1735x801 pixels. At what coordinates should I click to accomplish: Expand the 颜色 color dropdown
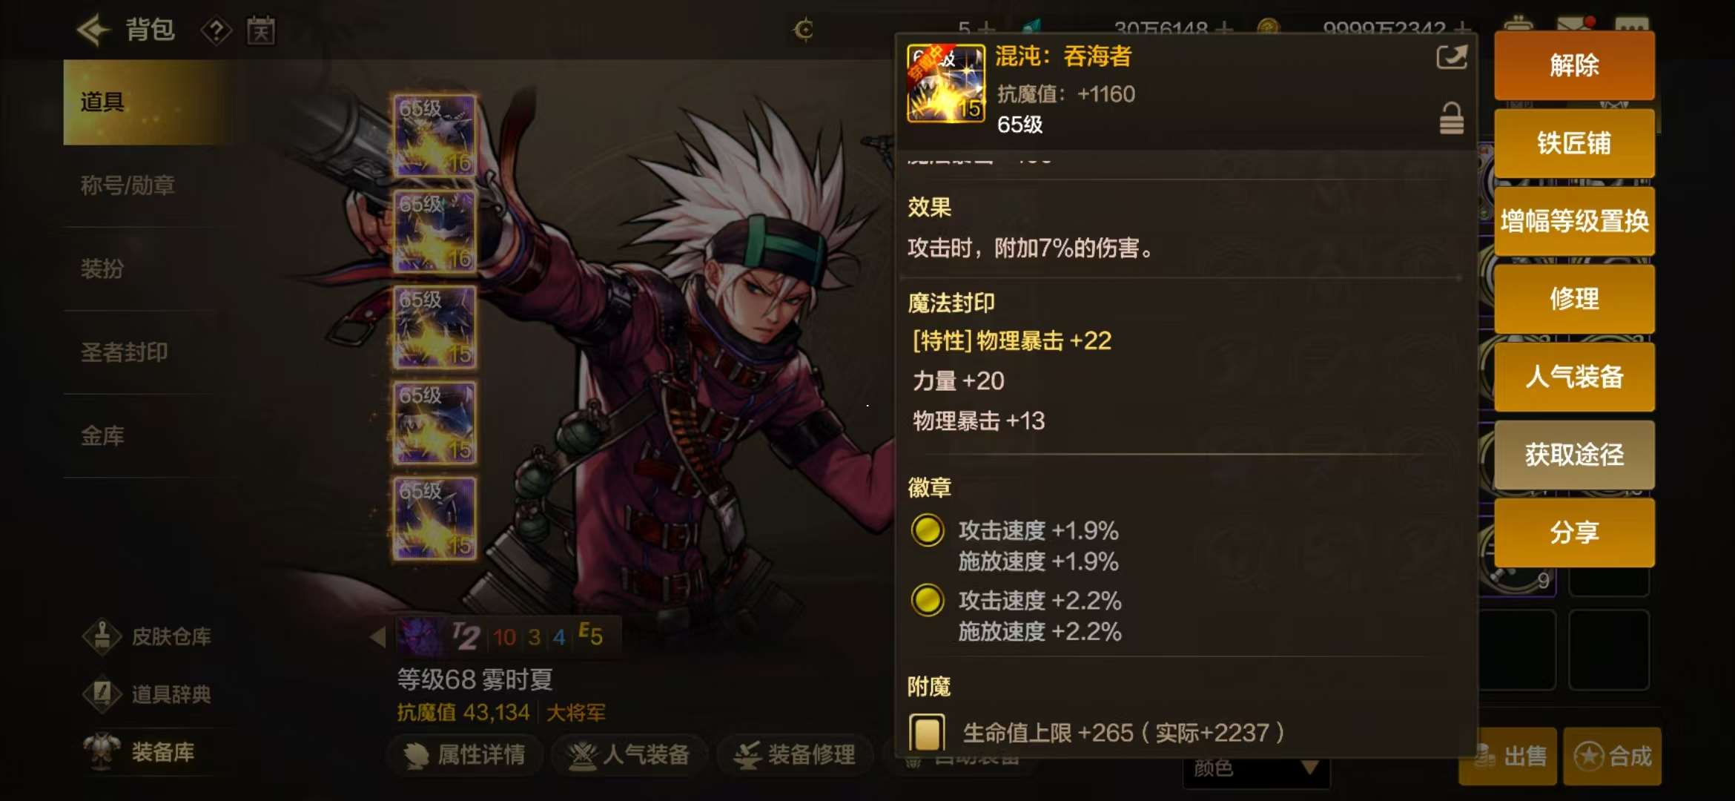pyautogui.click(x=1256, y=769)
